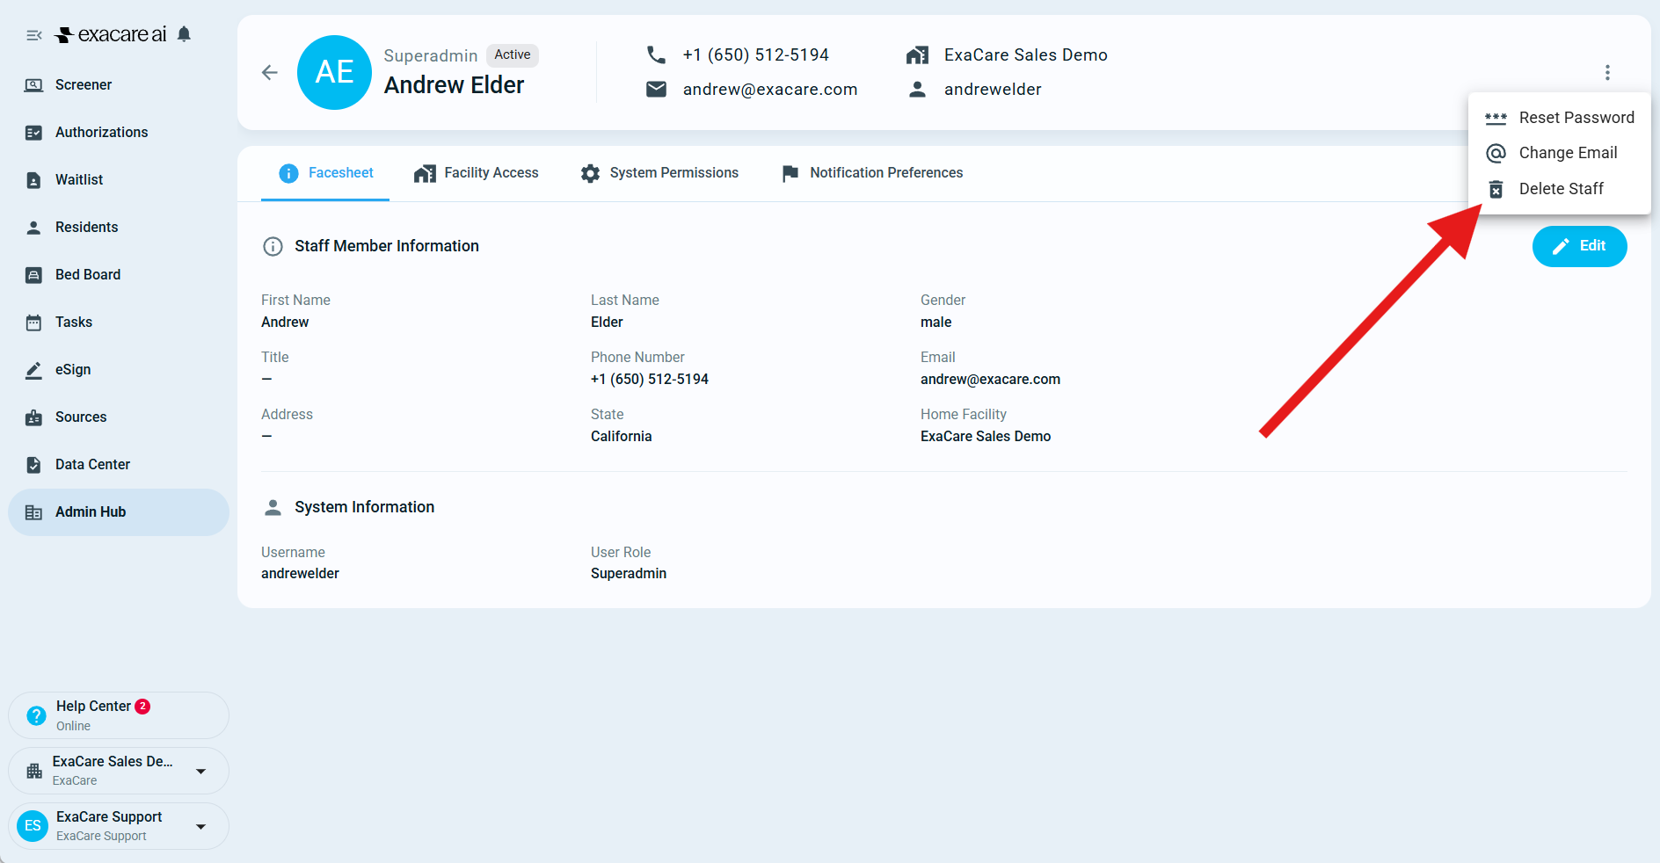
Task: Go back with the left arrow
Action: tap(270, 73)
